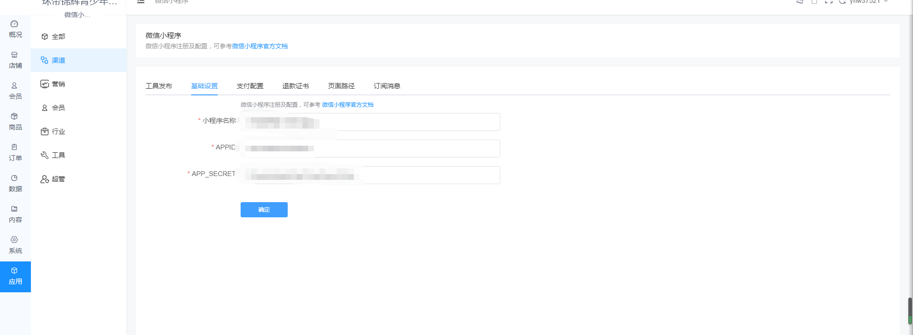Switch to the 订阅消息 tab

(x=387, y=86)
